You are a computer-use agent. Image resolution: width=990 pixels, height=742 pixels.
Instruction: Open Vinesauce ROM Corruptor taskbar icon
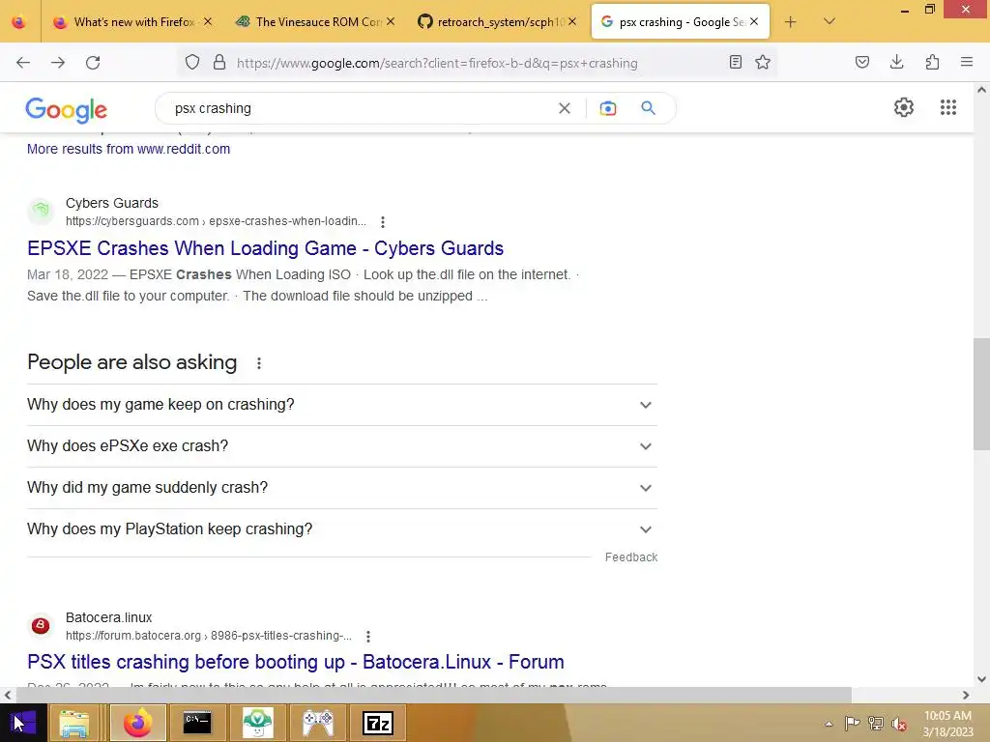pyautogui.click(x=257, y=723)
